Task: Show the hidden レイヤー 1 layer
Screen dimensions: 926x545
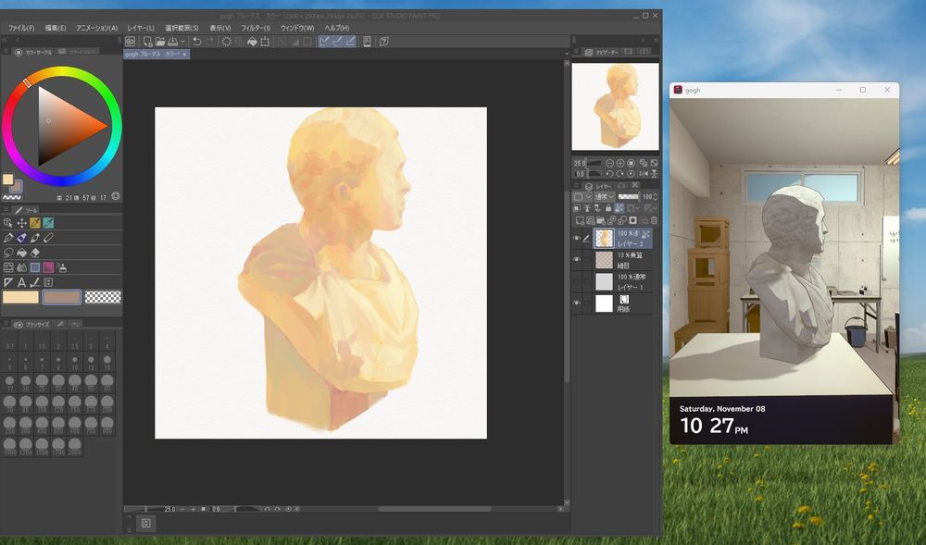Action: (576, 281)
